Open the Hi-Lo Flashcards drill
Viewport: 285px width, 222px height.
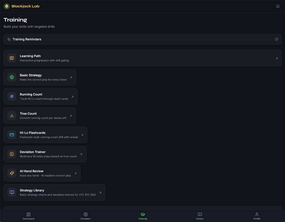tap(46, 135)
